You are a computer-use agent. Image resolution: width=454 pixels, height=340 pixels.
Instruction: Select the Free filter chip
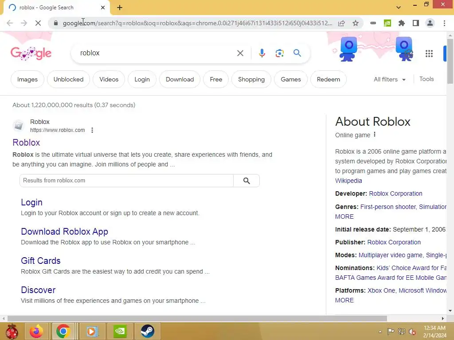point(216,79)
